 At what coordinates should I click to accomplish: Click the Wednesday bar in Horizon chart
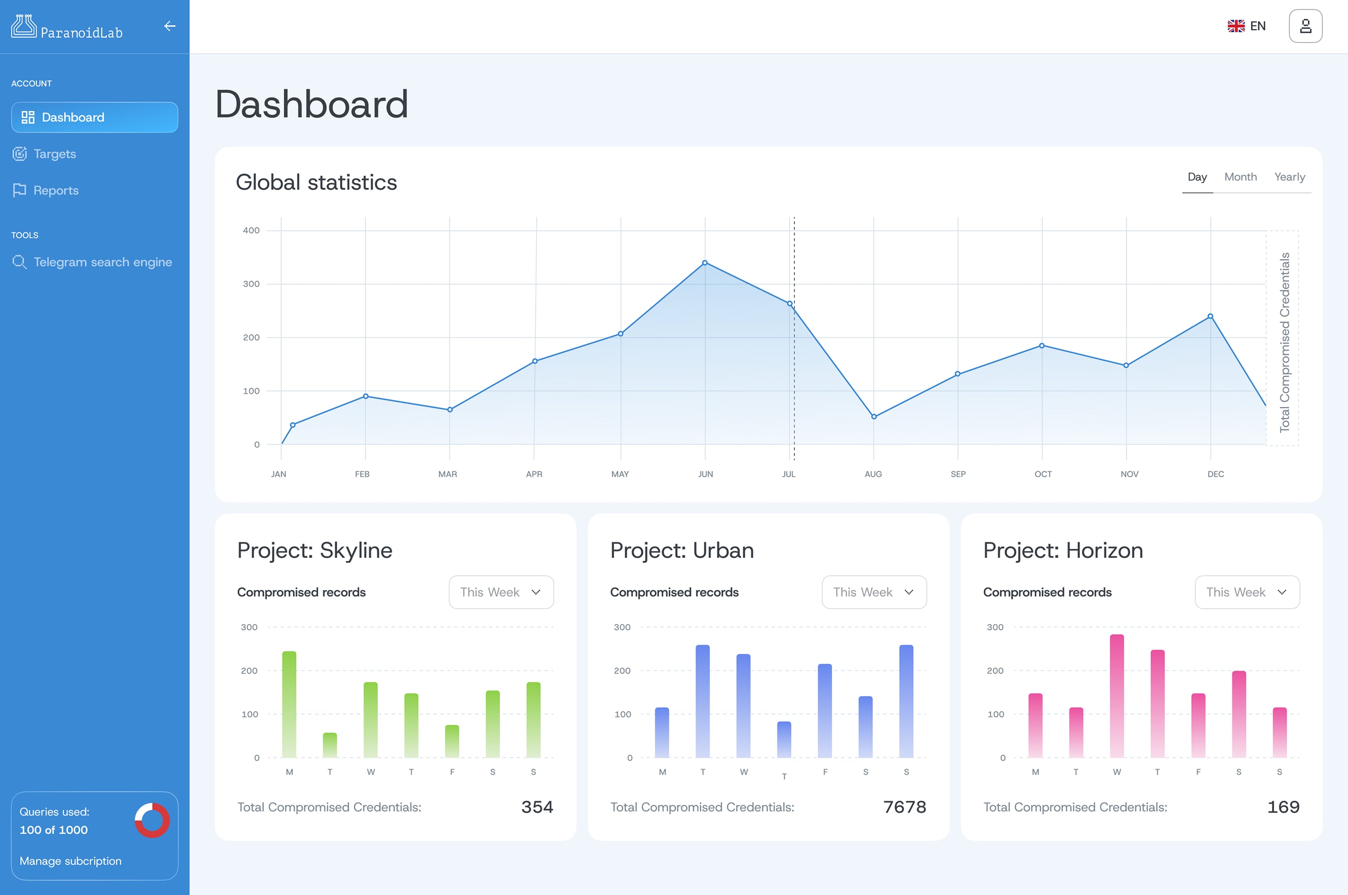(1116, 695)
